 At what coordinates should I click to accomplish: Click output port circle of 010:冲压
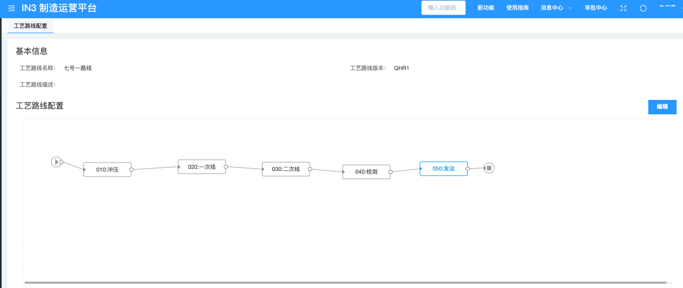pos(131,169)
